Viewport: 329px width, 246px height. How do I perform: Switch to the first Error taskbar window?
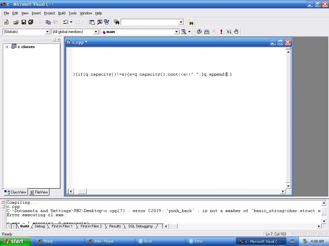tap(160, 242)
